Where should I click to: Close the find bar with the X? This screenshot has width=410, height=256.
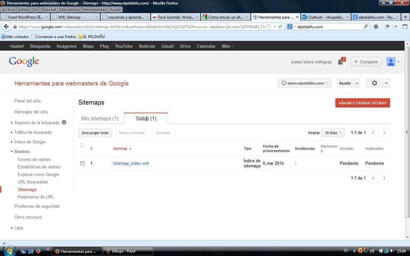point(4,243)
